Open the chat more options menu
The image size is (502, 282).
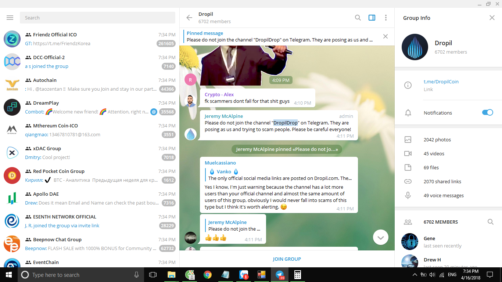[x=386, y=18]
